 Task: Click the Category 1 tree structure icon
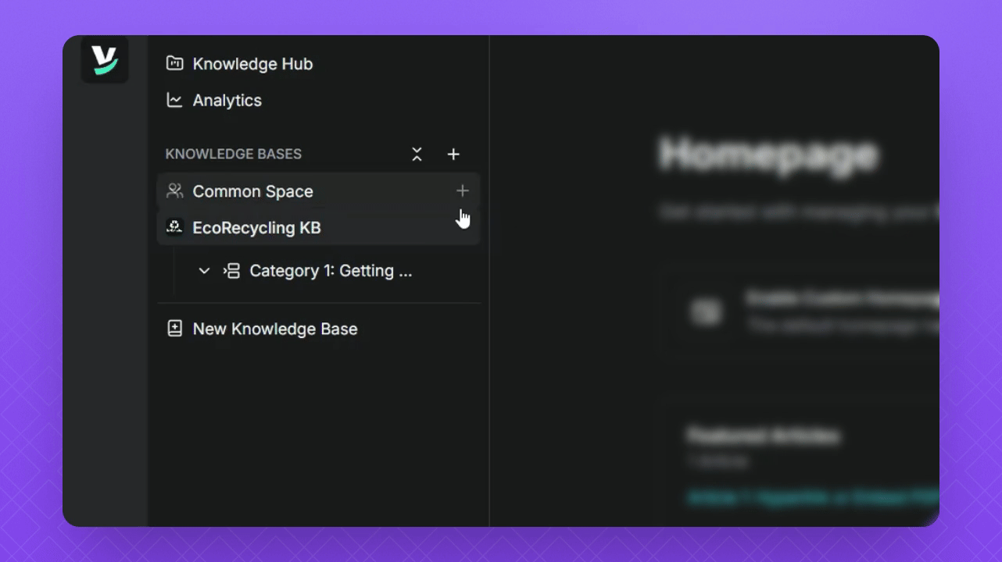pyautogui.click(x=231, y=271)
